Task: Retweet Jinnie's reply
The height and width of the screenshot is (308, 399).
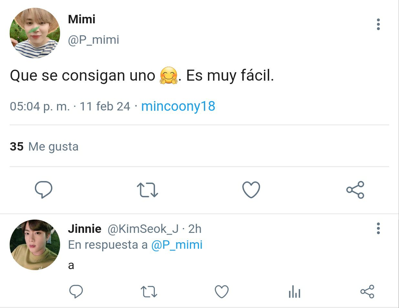Action: (149, 292)
